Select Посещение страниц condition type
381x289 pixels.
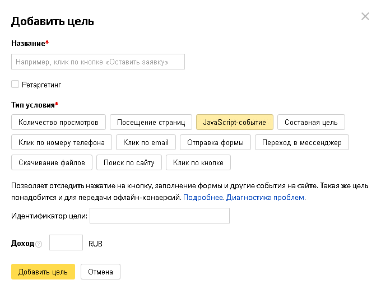(x=151, y=122)
